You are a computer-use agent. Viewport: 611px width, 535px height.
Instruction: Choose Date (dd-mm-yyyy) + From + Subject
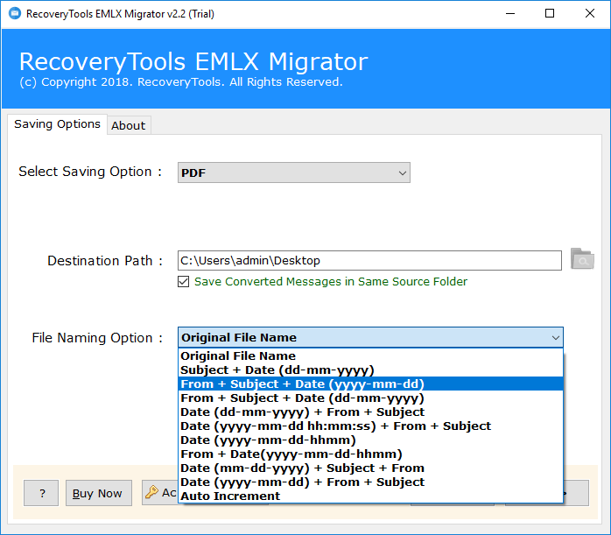(x=370, y=412)
